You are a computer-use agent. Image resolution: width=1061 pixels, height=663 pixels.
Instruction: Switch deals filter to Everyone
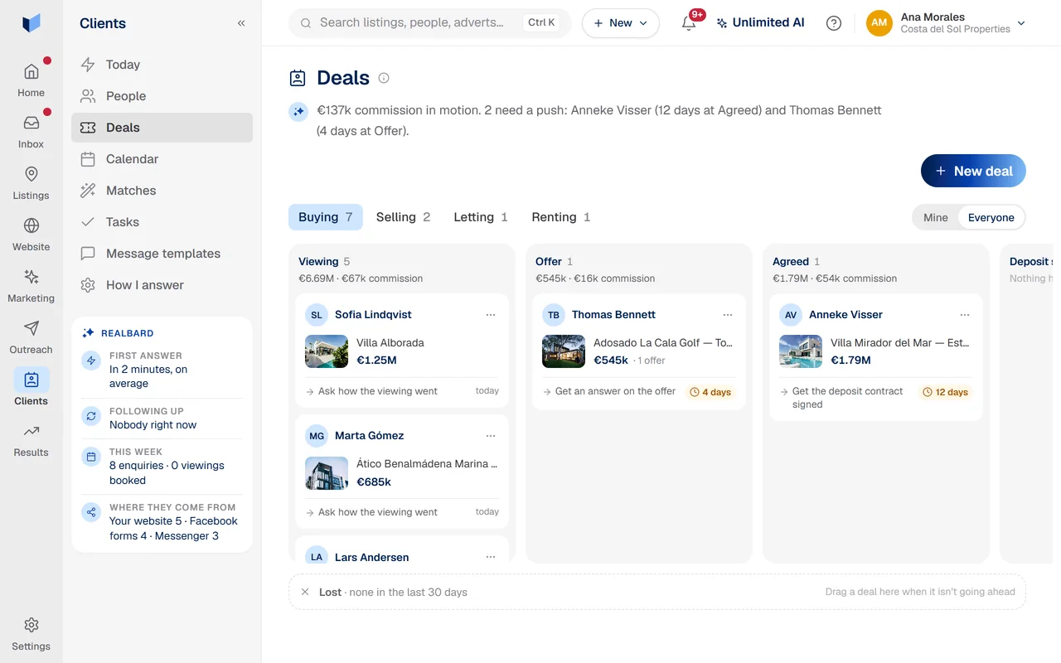[x=991, y=217]
